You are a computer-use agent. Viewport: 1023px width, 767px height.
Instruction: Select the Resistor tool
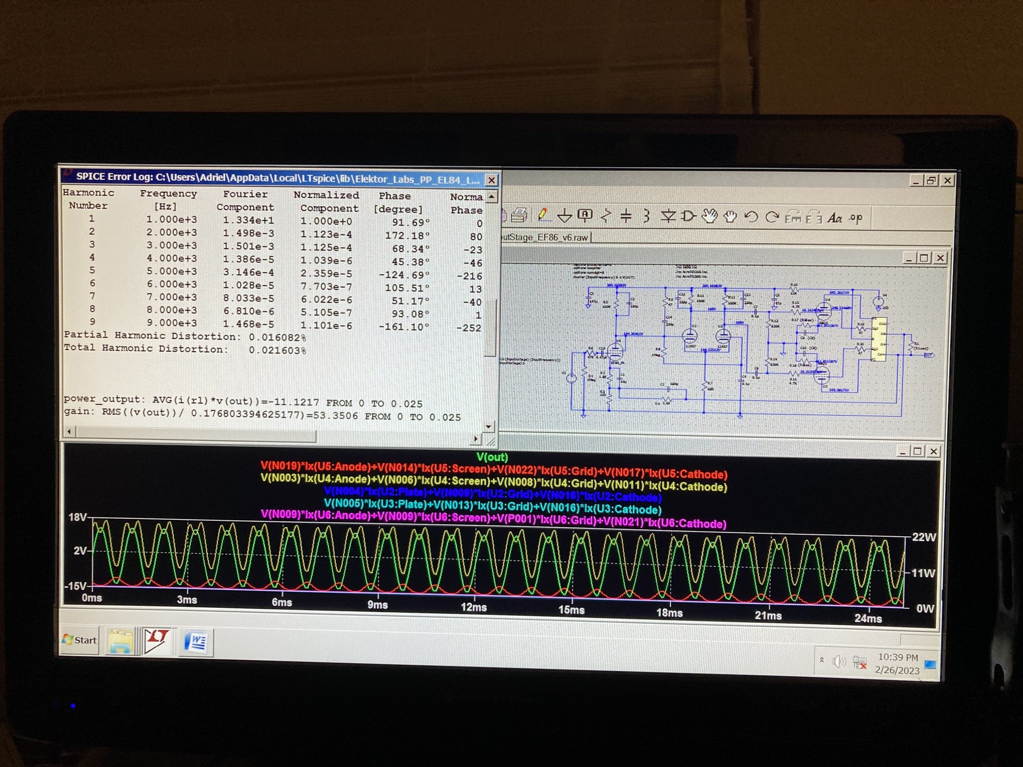(x=605, y=216)
